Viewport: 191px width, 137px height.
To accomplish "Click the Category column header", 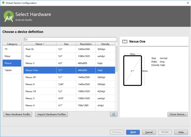I will pyautogui.click(x=12, y=44).
